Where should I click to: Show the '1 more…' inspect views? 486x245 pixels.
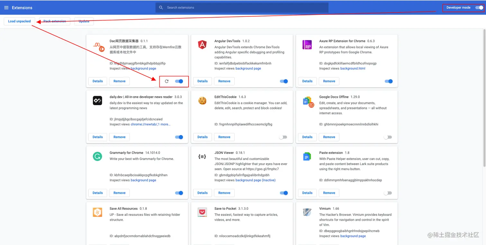click(x=164, y=124)
